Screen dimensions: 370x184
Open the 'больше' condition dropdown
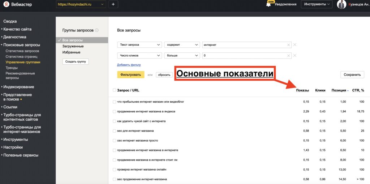[x=182, y=56]
